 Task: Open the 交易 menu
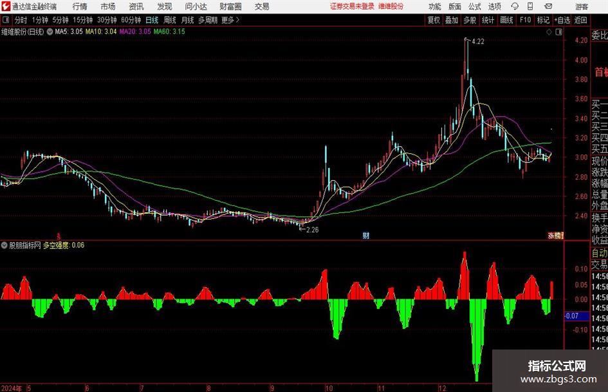[262, 6]
